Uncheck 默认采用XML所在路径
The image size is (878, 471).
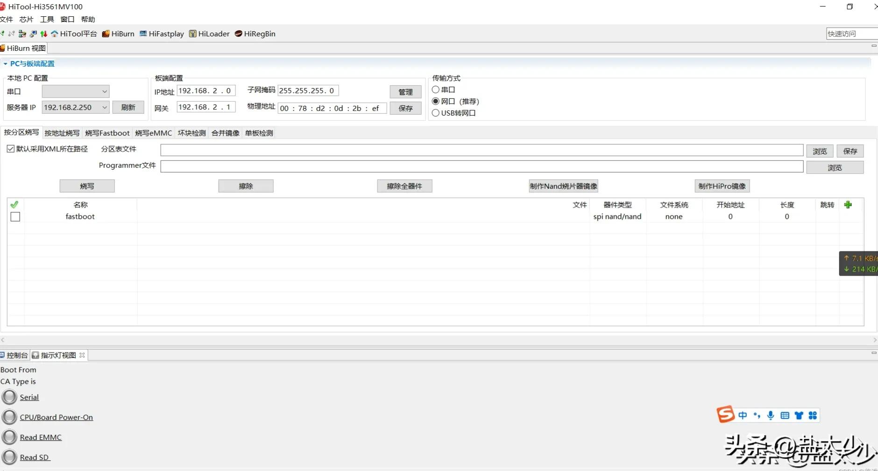[x=10, y=148]
